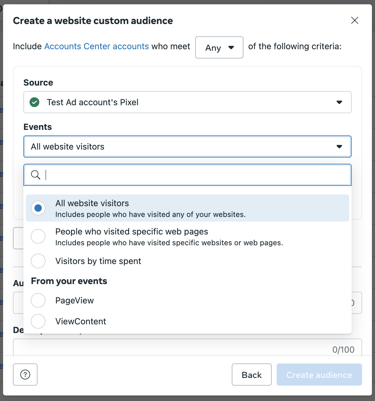
Task: Click the Create a website custom audience title
Action: [x=93, y=21]
